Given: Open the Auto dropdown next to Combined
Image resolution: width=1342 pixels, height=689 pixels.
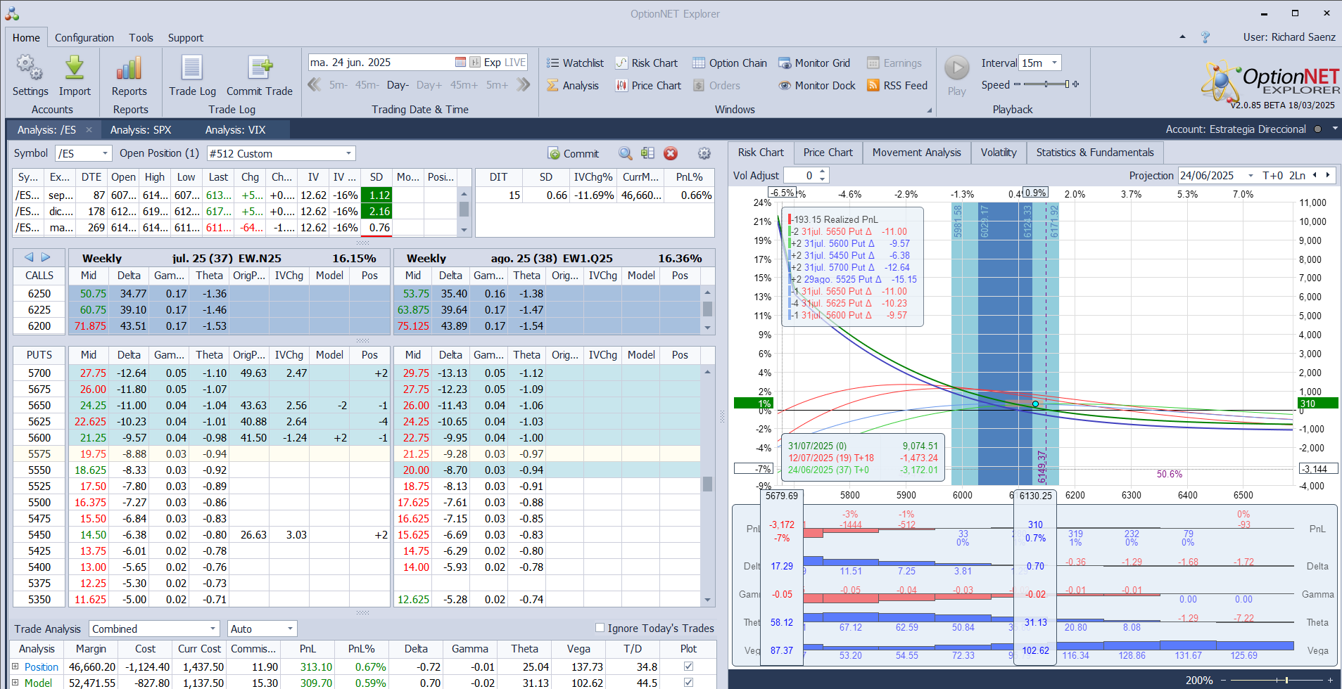Looking at the screenshot, I should [x=289, y=629].
